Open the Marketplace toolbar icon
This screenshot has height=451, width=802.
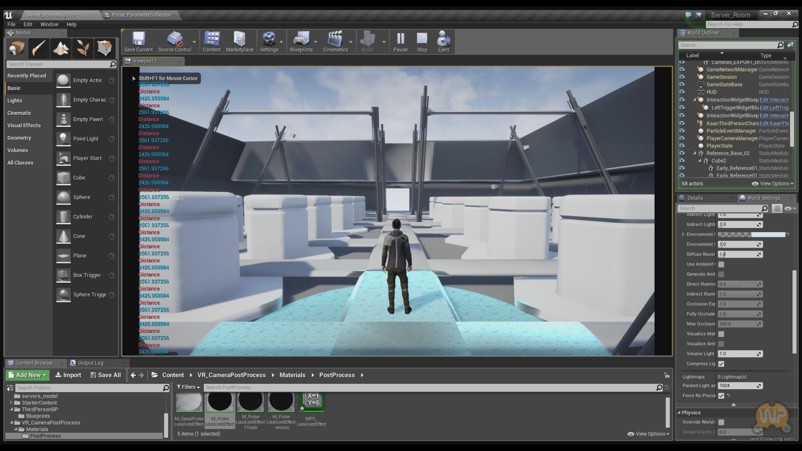(x=239, y=41)
